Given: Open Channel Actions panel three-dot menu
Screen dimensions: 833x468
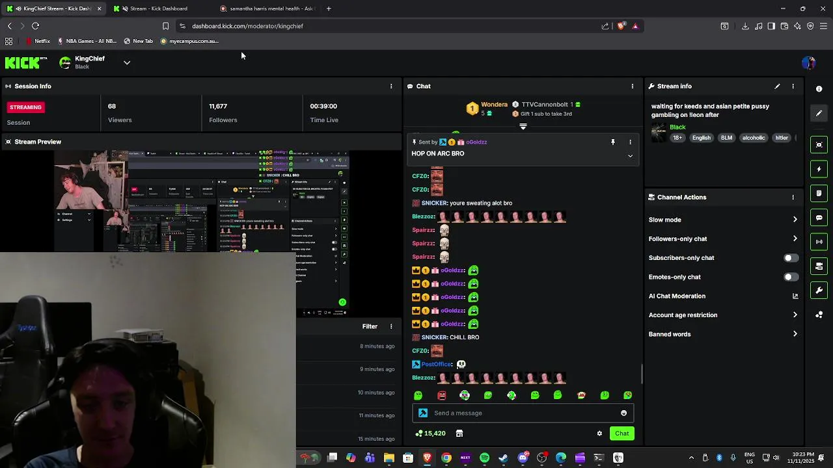Looking at the screenshot, I should coord(793,197).
